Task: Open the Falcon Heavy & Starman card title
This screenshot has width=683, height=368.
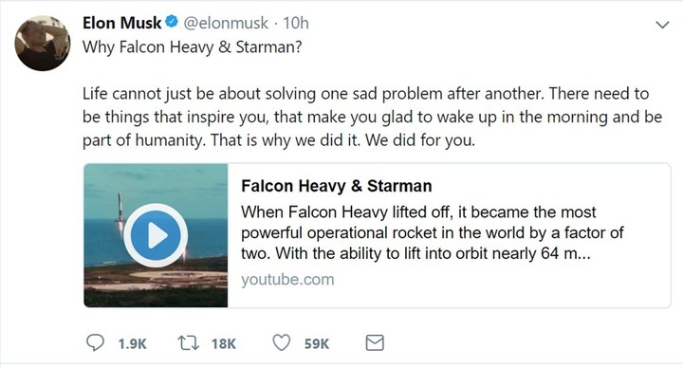Action: (x=337, y=186)
